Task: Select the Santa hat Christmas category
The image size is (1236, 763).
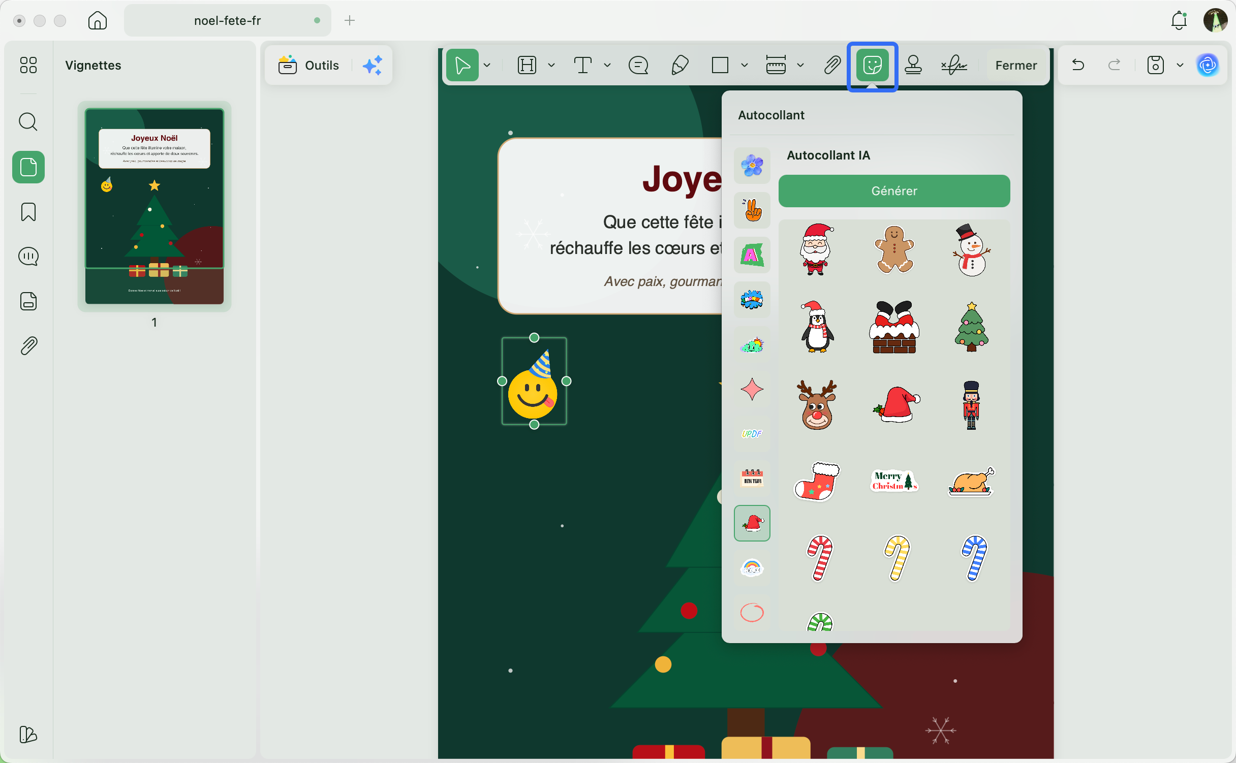Action: [752, 523]
